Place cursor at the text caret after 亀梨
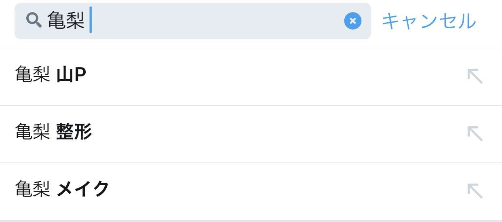 [x=91, y=20]
